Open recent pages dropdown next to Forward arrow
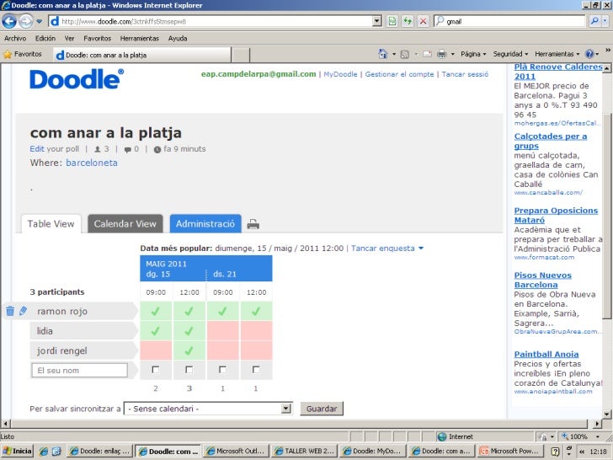Viewport: 613px width, 460px height. (39, 22)
